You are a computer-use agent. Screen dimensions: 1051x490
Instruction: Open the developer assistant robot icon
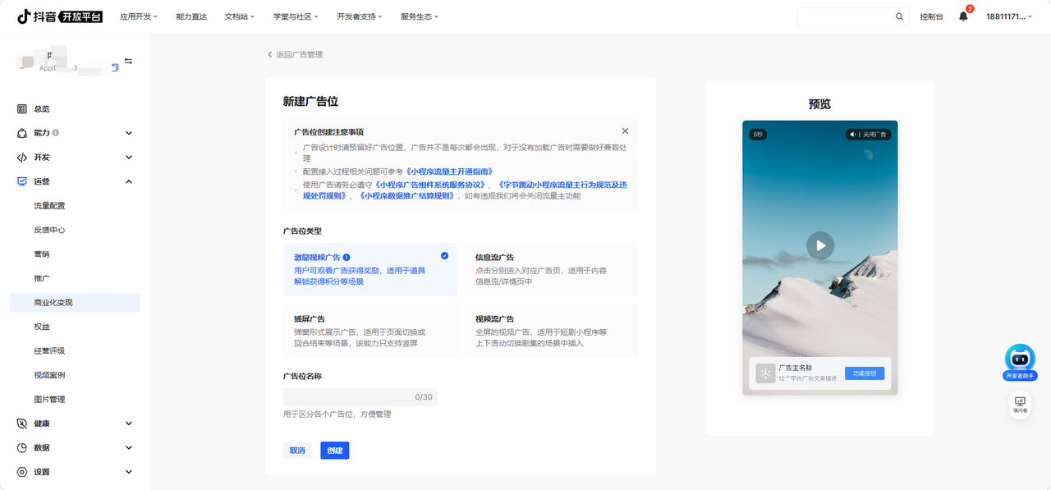[x=1020, y=359]
